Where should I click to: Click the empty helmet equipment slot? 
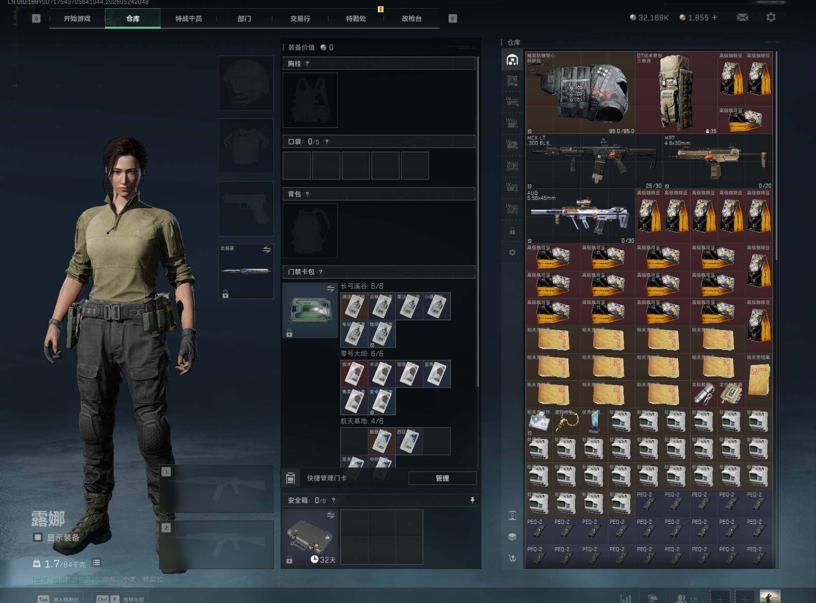pyautogui.click(x=246, y=83)
